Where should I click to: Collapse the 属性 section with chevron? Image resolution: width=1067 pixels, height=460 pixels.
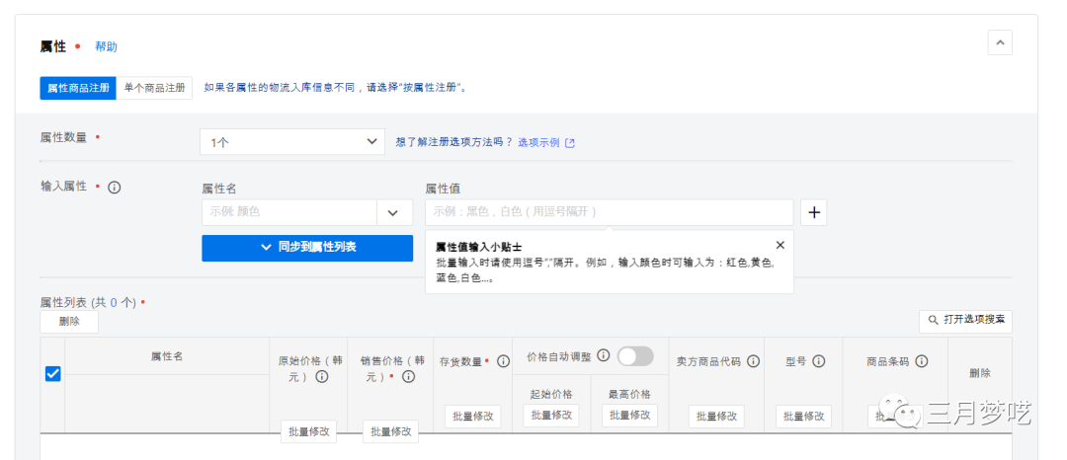1000,42
